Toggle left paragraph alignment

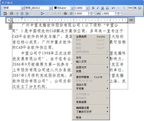(17, 14)
